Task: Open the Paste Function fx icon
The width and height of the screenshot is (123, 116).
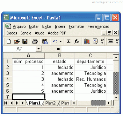Action: [76, 41]
